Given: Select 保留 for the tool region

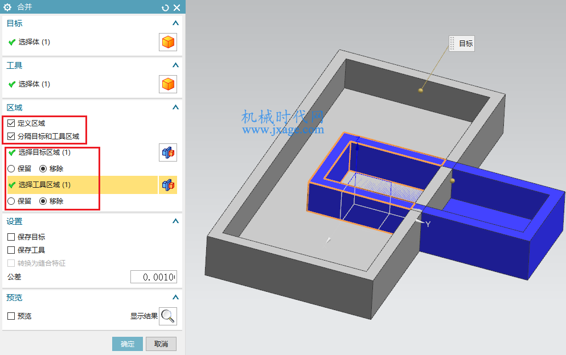Looking at the screenshot, I should point(11,201).
